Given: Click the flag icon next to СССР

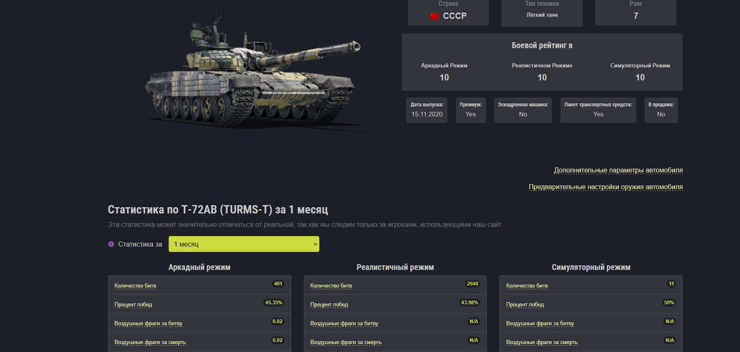Looking at the screenshot, I should click(434, 16).
